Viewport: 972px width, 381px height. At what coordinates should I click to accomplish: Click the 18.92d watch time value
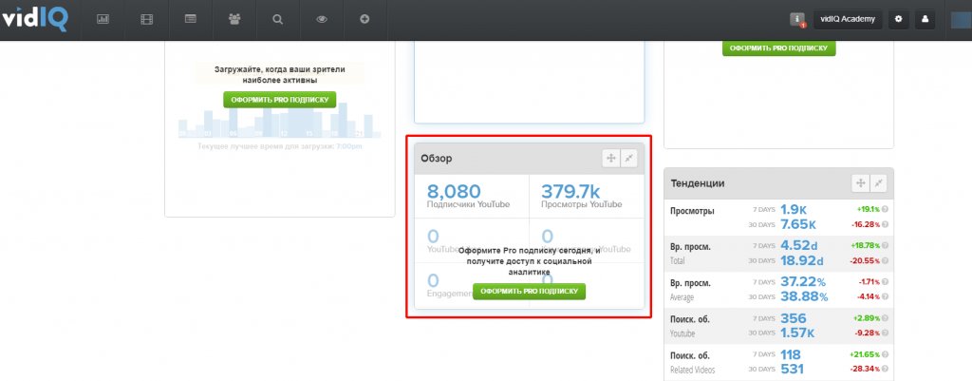click(x=801, y=260)
